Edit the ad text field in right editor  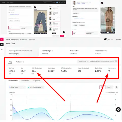(x=85, y=9)
